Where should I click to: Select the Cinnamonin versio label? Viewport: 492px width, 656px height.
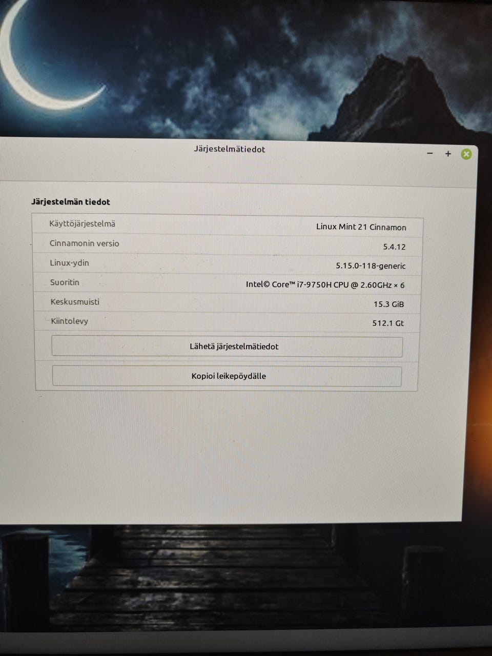84,243
